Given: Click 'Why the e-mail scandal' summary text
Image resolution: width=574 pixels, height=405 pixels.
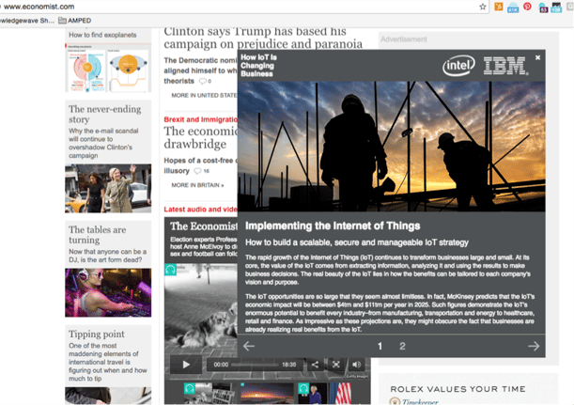Looking at the screenshot, I should (103, 143).
